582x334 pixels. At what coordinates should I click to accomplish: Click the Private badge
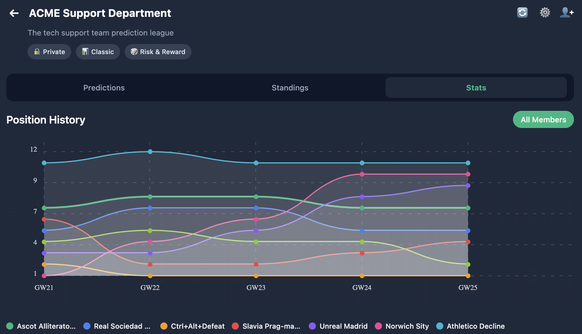point(49,51)
